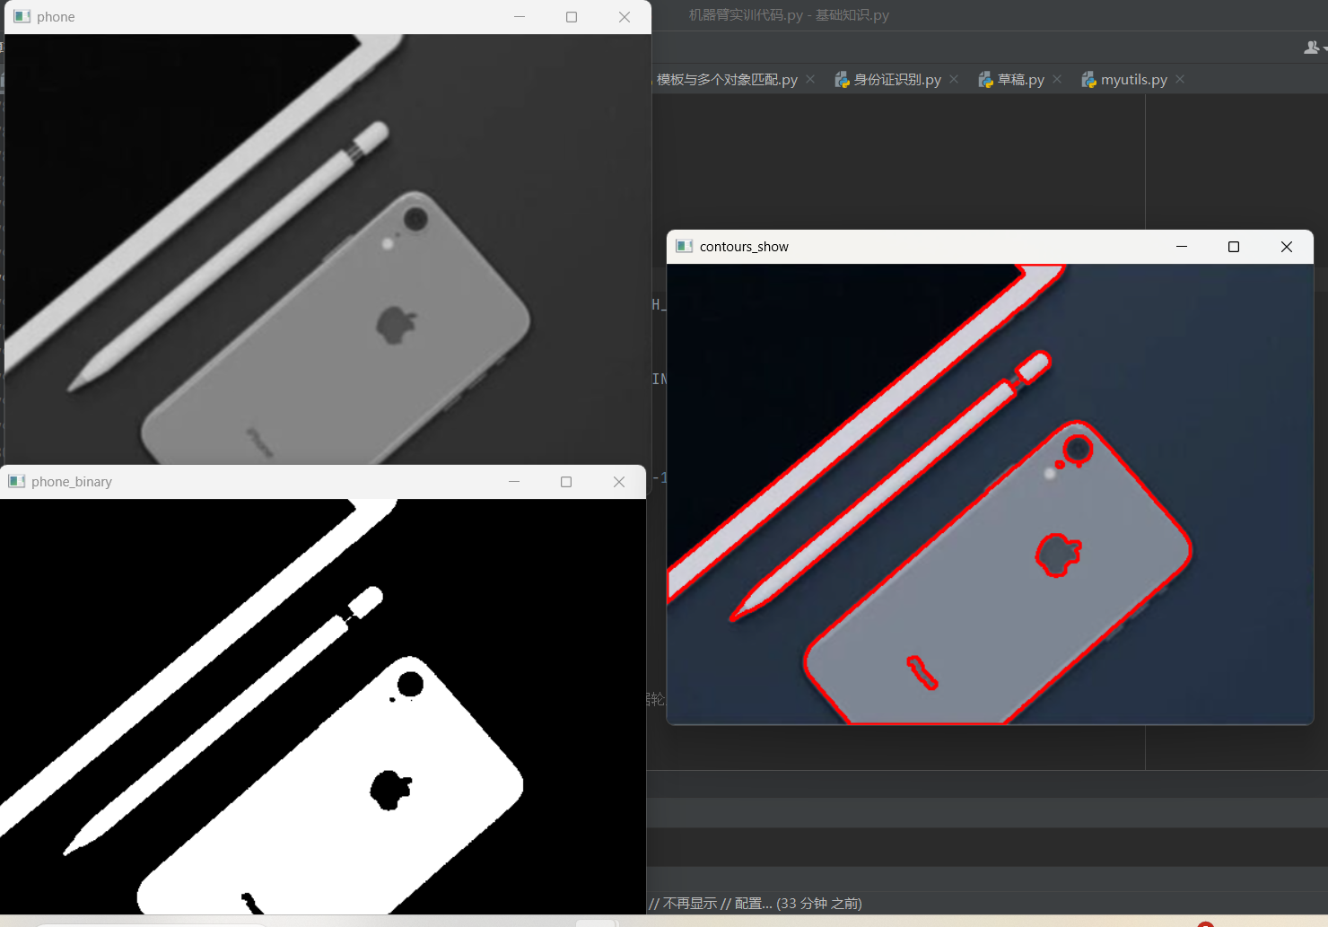Minimize the phone_binary window
Image resolution: width=1328 pixels, height=927 pixels.
click(x=514, y=482)
